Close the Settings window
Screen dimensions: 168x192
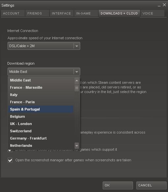(x=164, y=5)
